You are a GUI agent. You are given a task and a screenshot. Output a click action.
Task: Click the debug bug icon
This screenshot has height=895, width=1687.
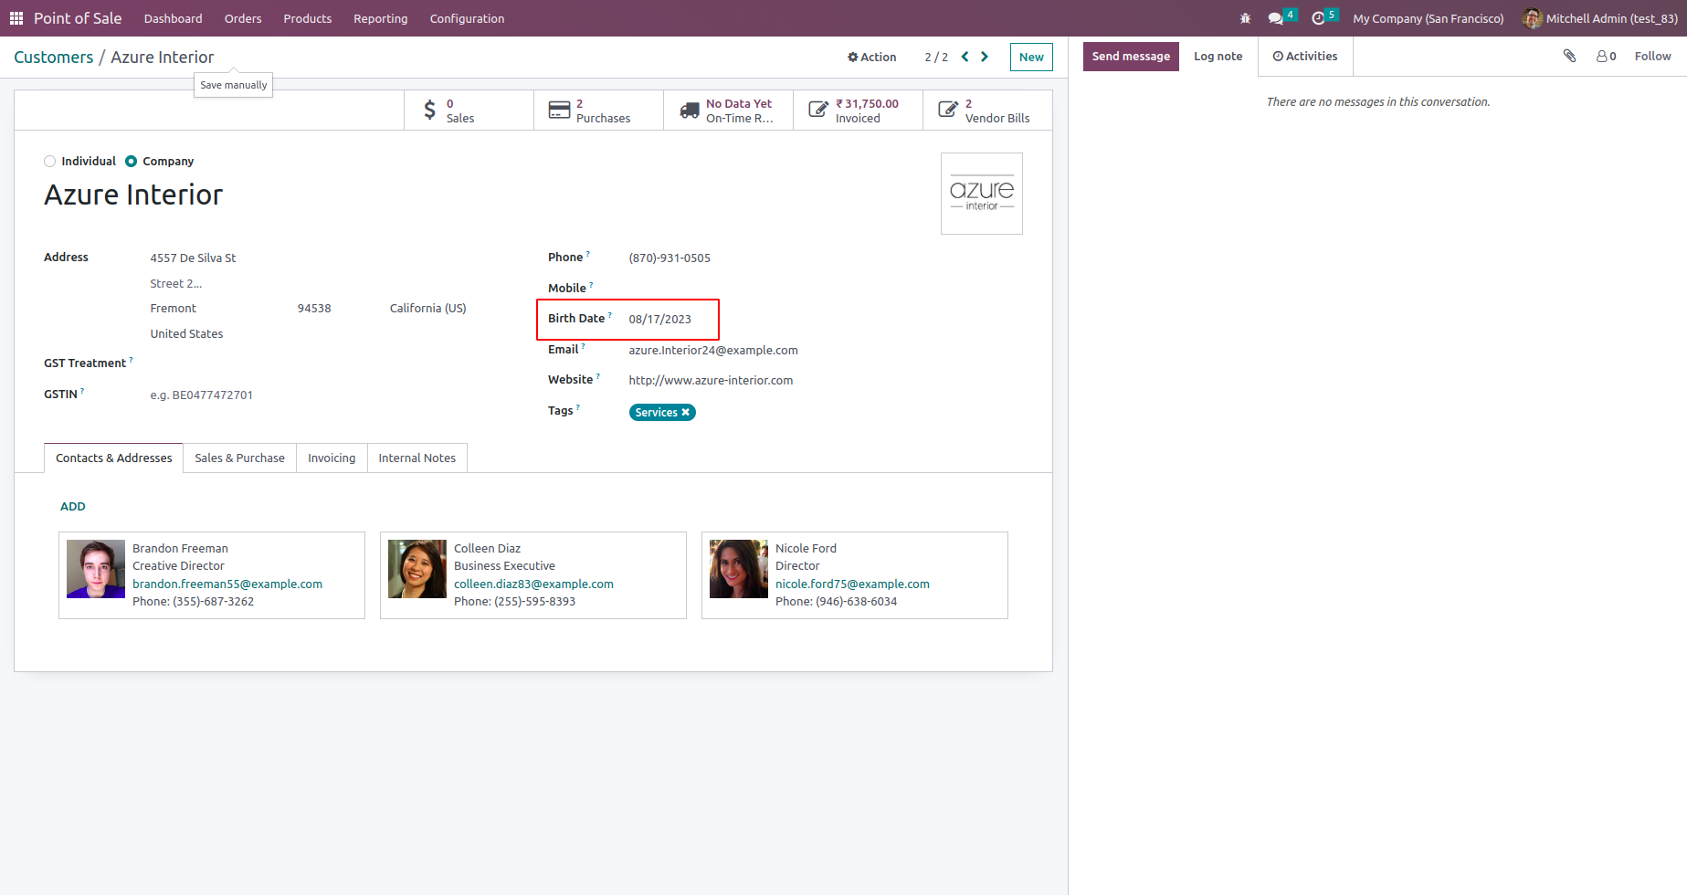(1245, 18)
